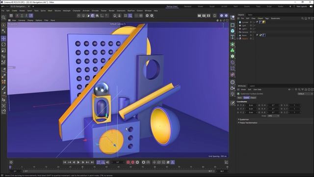Screen dimensions: 314x177
Task: Switch to the Coord tab in Attributes
Action: point(246,97)
